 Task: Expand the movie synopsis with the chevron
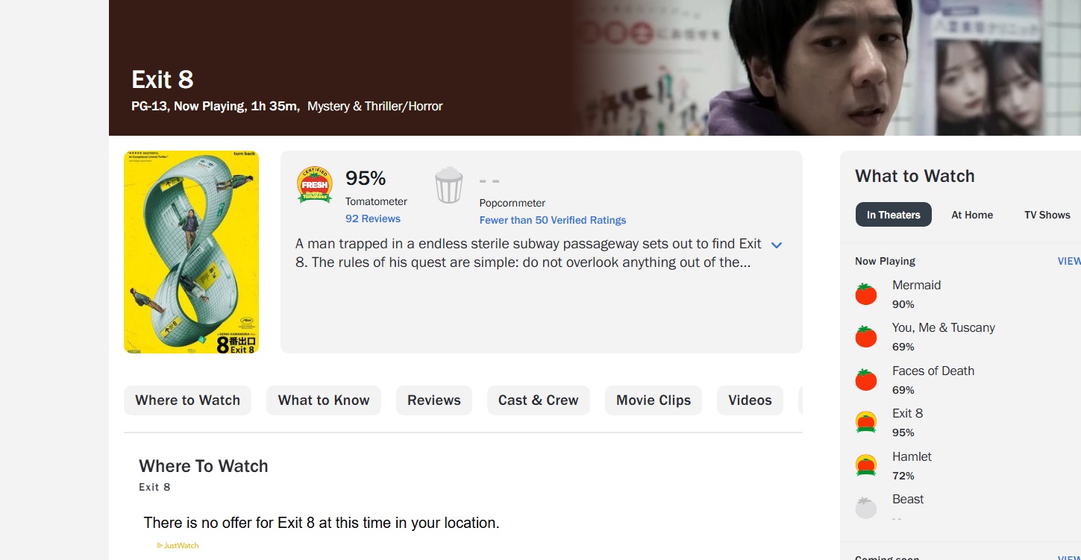point(776,245)
